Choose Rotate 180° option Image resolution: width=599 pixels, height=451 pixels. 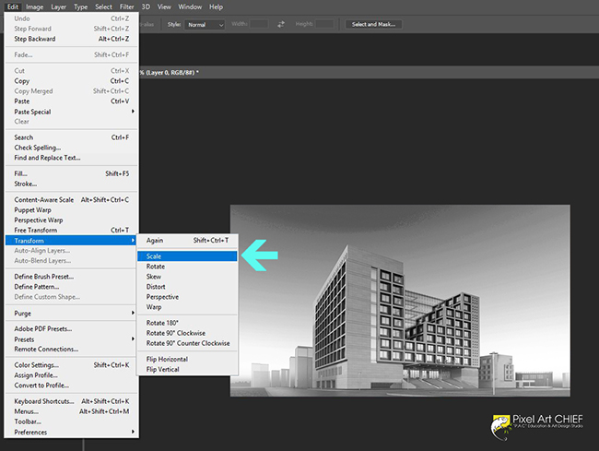(187, 323)
